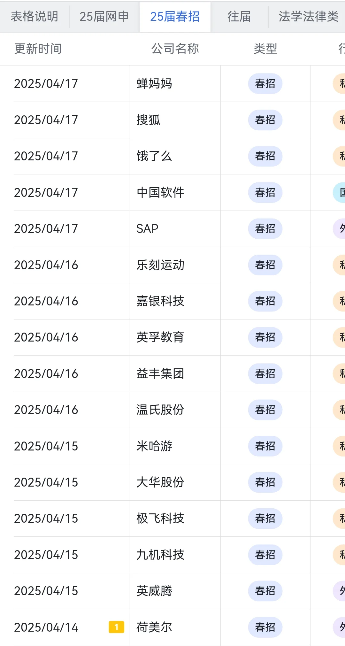This screenshot has width=345, height=646.
Task: Click the 春招 tag in 嘉银科技 row
Action: click(x=265, y=301)
